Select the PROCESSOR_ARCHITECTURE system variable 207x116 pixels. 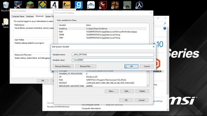[102, 86]
